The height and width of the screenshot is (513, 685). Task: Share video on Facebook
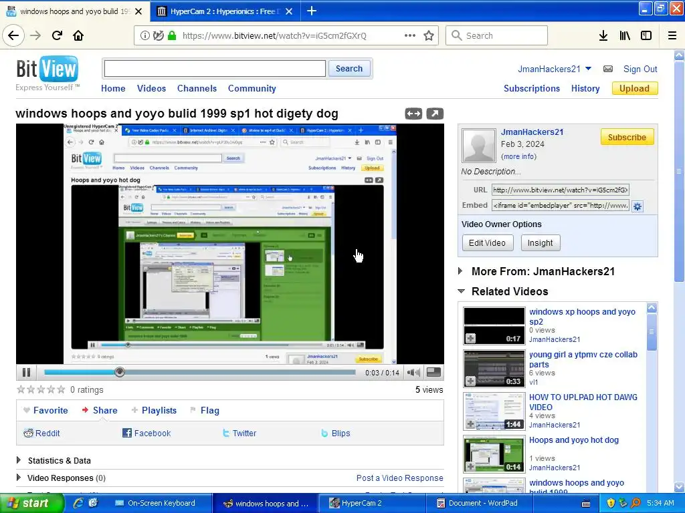[x=146, y=433]
